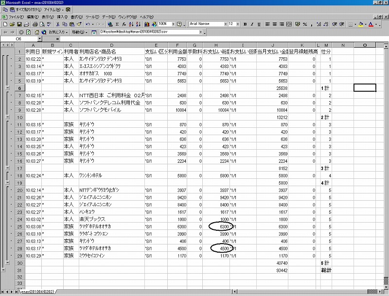
Task: Switch to outline level 2 button
Action: tap(7, 45)
